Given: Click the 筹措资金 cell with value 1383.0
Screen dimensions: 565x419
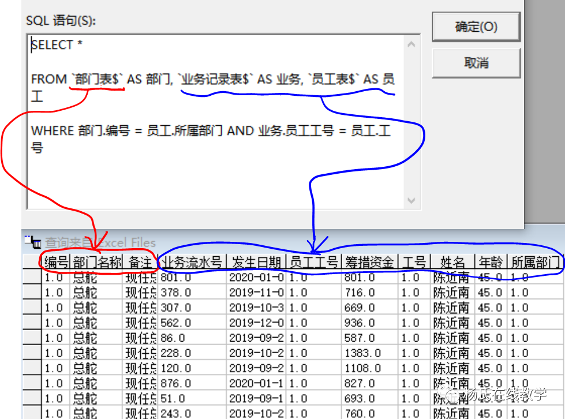Looking at the screenshot, I should click(370, 353).
